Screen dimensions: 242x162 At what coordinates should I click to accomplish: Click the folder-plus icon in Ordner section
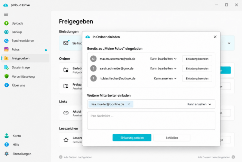point(66,70)
